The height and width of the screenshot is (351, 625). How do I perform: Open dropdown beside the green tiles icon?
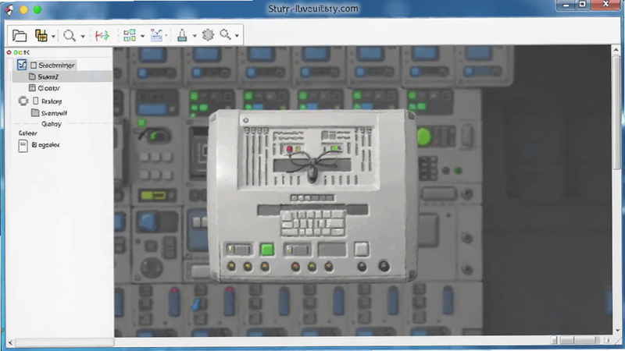142,37
